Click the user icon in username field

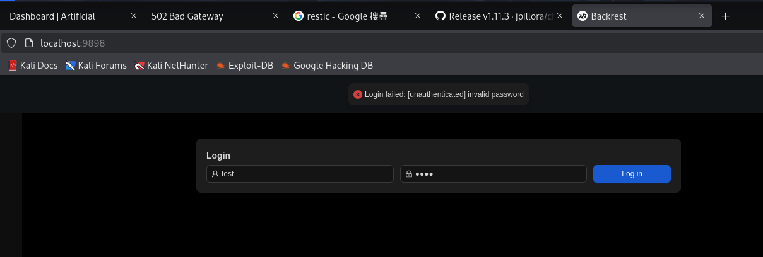tap(215, 174)
